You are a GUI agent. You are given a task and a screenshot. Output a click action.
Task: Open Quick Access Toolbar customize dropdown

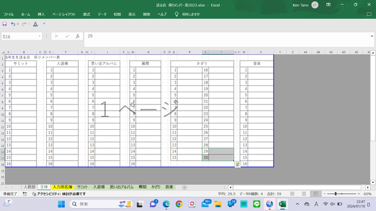tap(44, 24)
